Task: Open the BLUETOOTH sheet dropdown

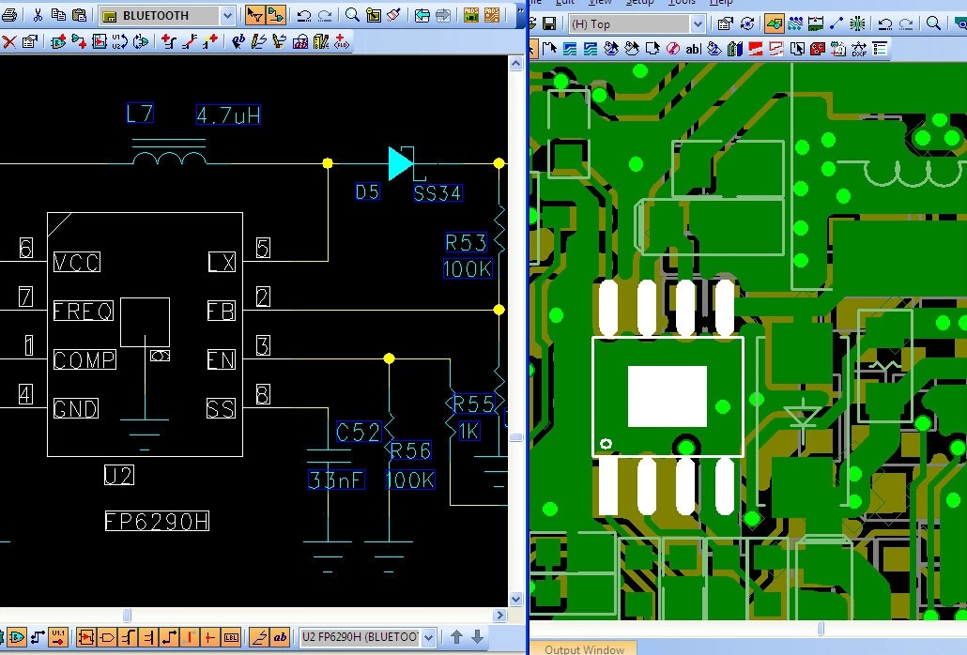Action: (227, 15)
